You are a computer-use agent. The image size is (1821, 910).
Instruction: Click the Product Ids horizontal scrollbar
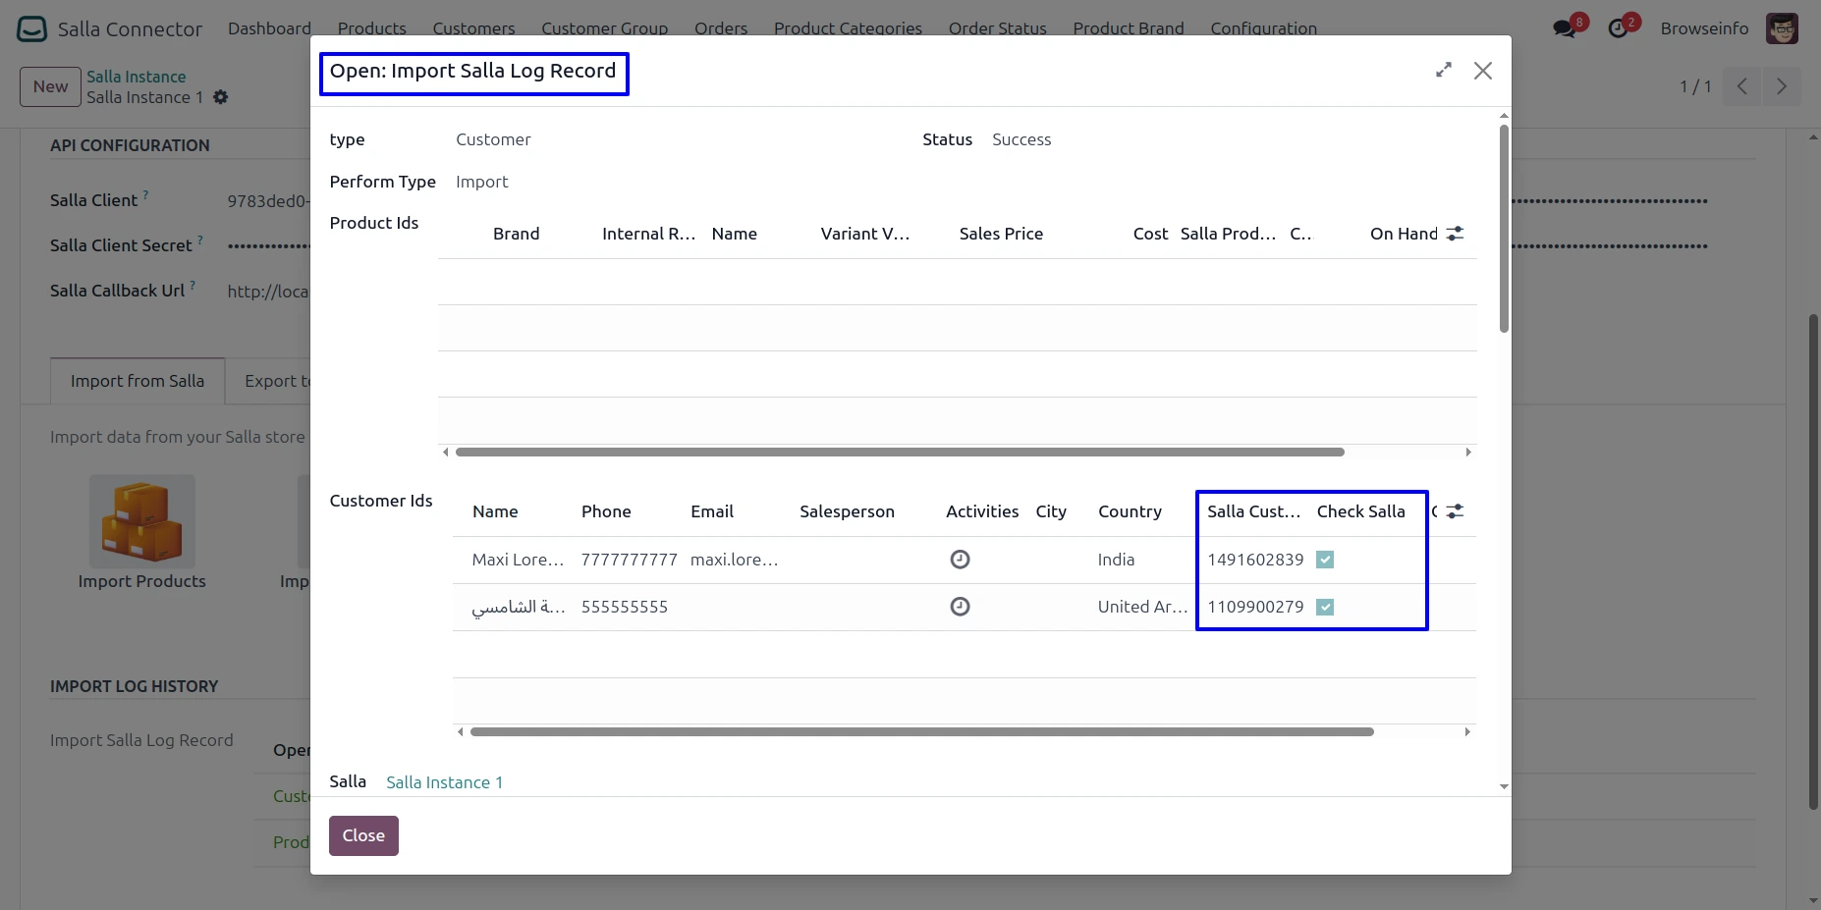coord(899,453)
